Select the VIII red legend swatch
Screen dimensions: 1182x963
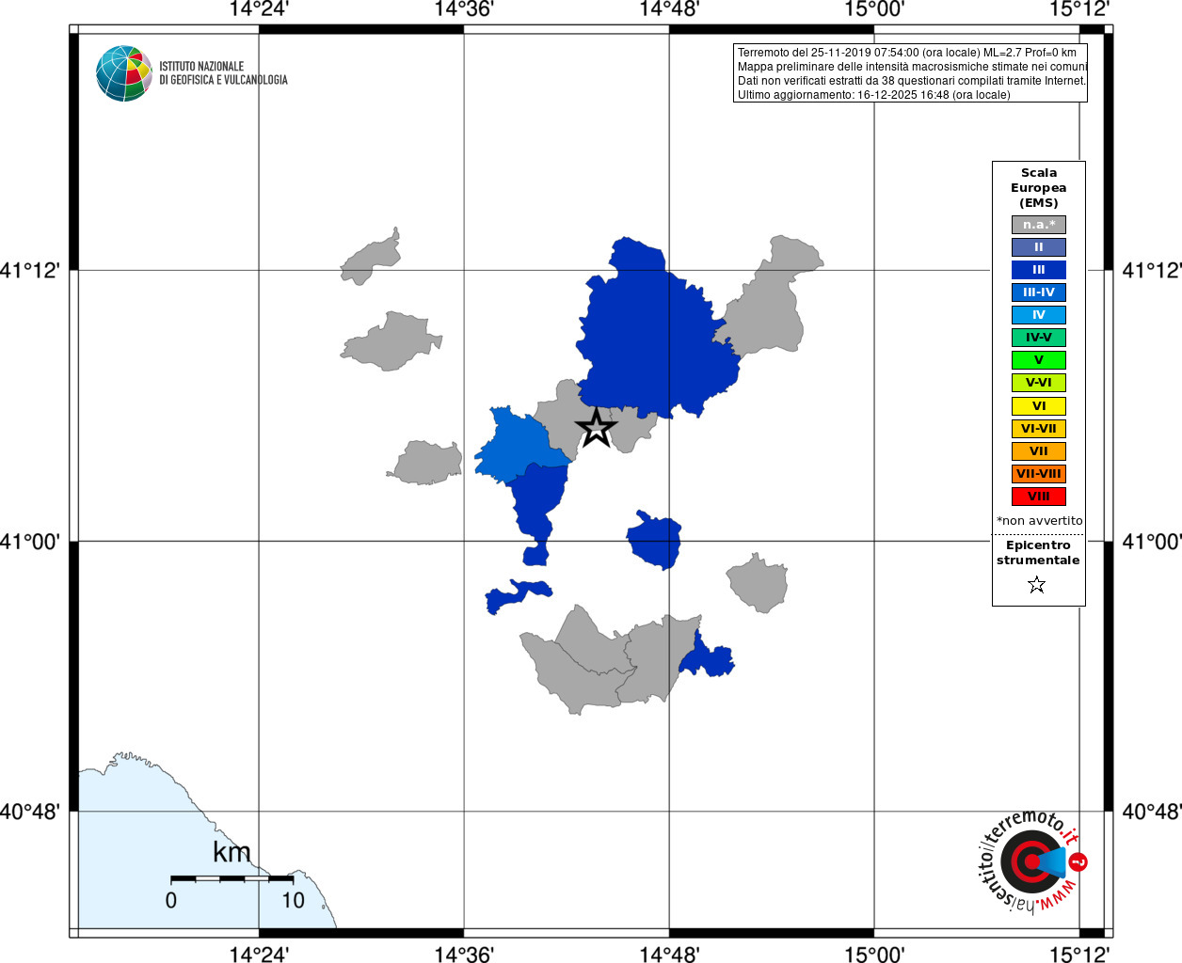point(1039,497)
